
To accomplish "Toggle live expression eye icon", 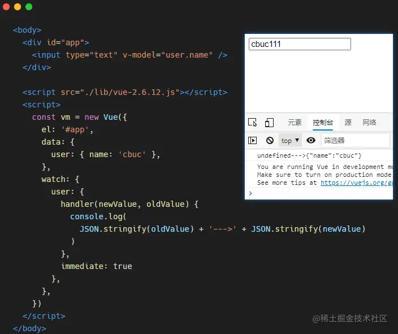I will (311, 140).
